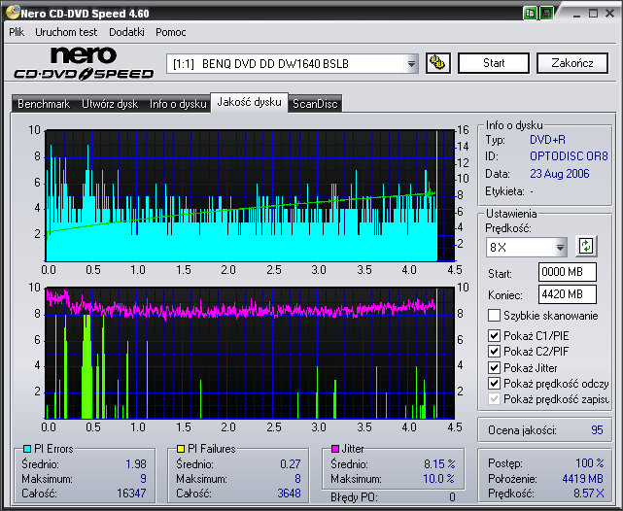This screenshot has width=623, height=511.
Task: Click the green save screenshot icon in title bar
Action: point(547,13)
